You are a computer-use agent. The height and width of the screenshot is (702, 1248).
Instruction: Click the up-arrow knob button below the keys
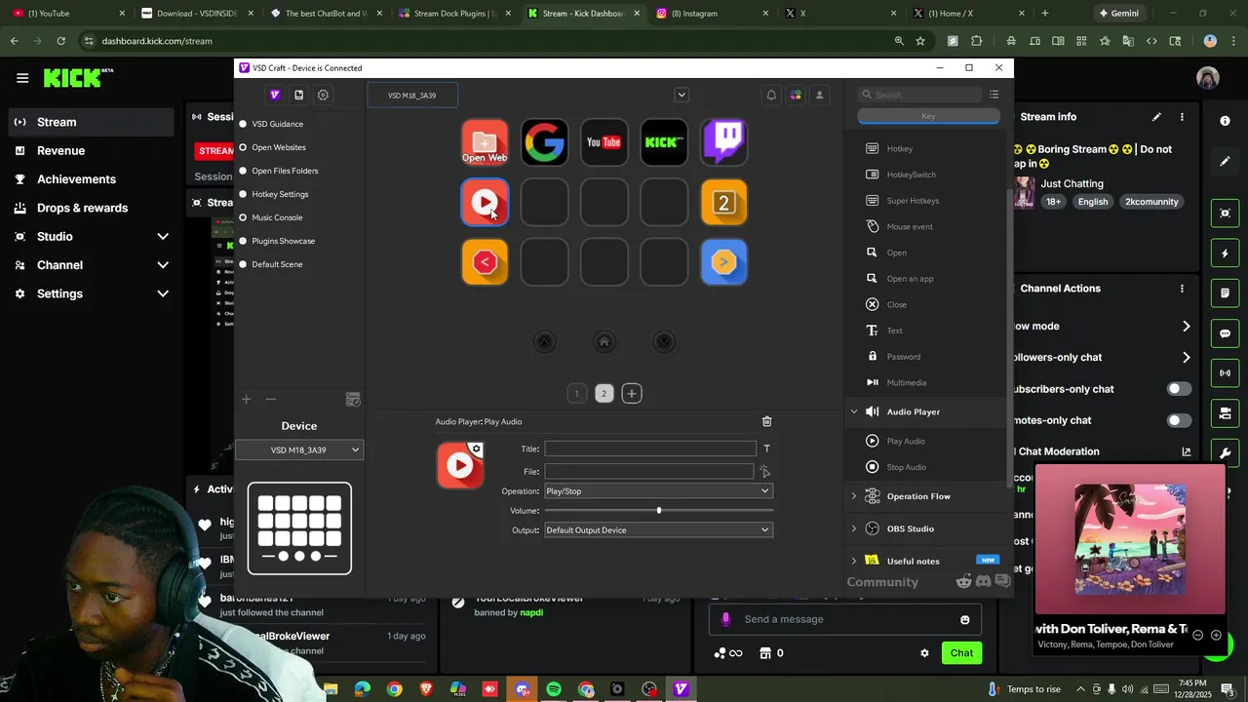[x=545, y=341]
